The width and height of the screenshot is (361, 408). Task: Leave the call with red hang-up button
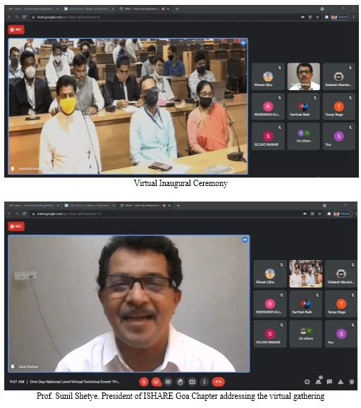point(218,382)
